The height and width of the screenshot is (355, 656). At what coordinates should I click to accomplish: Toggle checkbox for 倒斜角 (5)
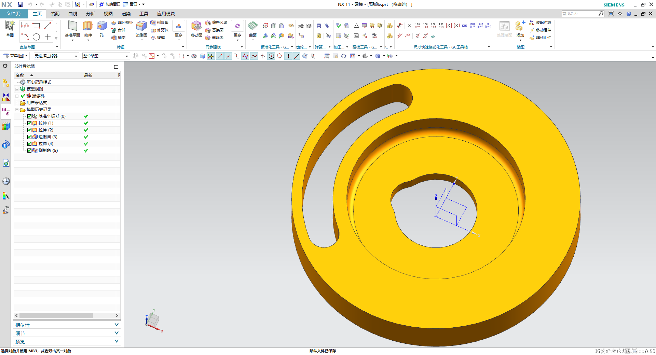pos(29,151)
